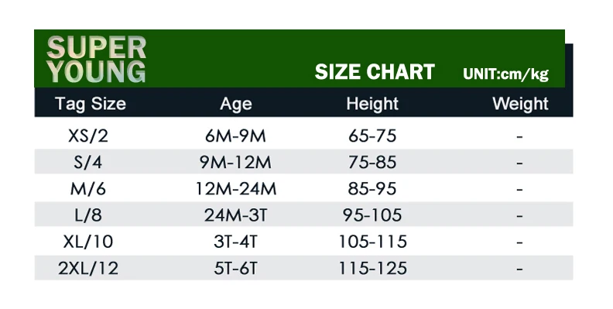This screenshot has height=309, width=613.
Task: Click the XL/10 tag size cell
Action: (88, 242)
